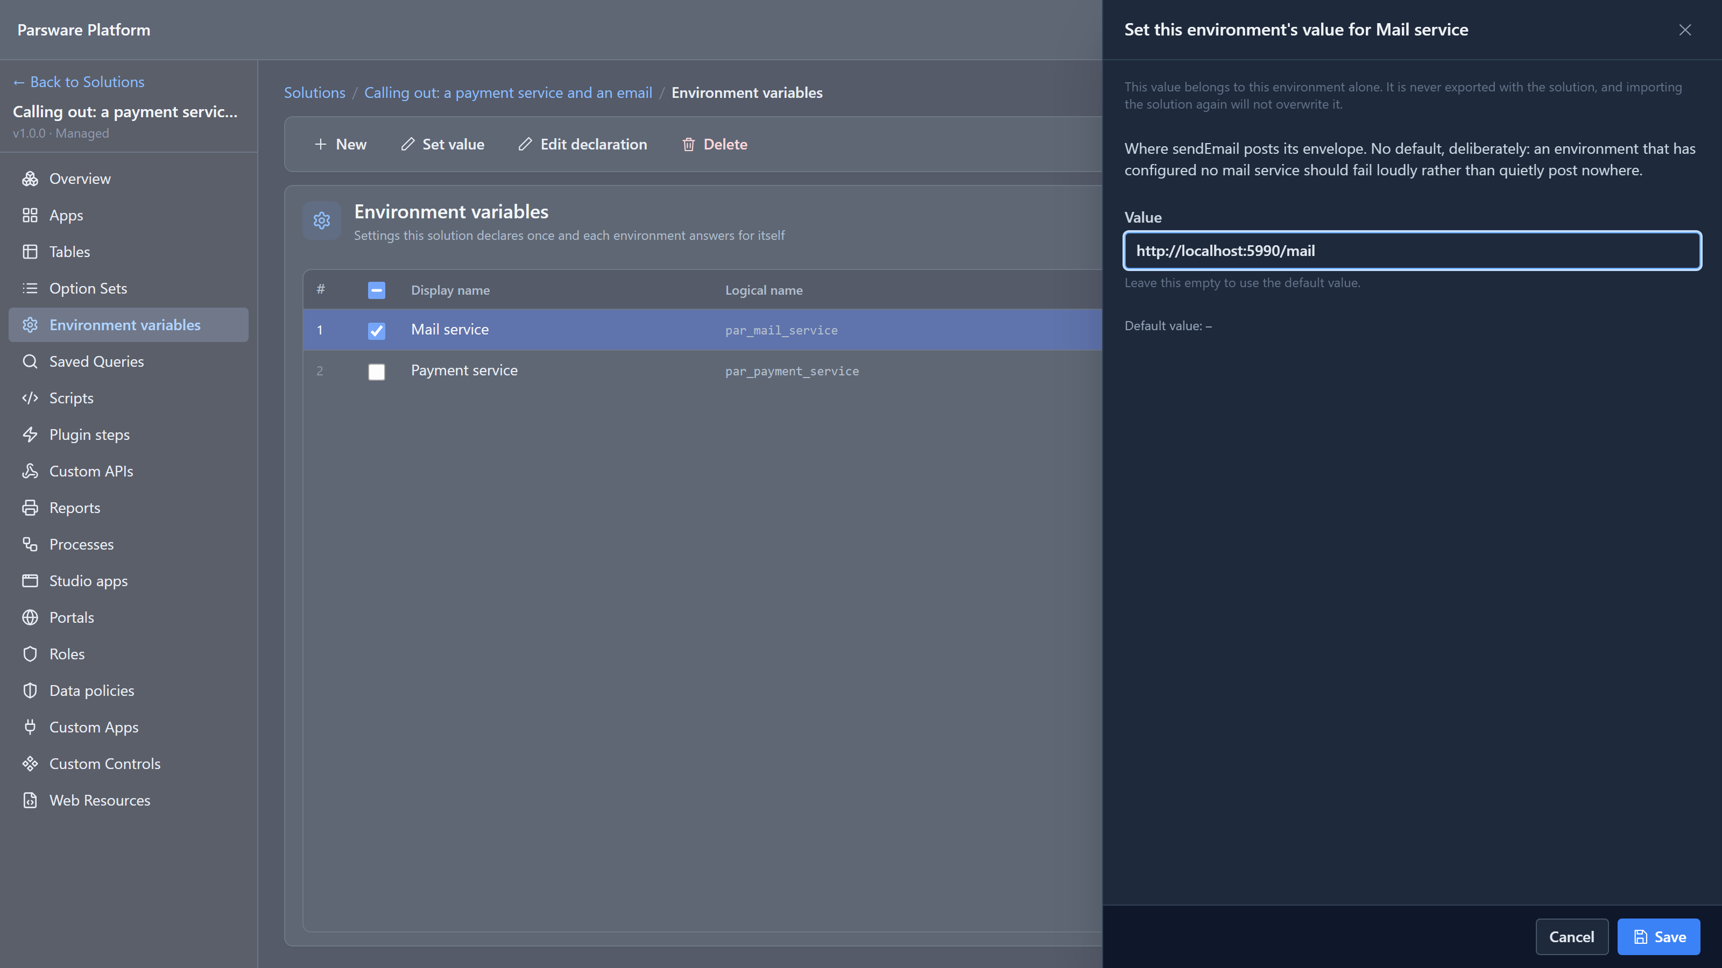Toggle the select-all header checkbox
The image size is (1722, 968).
click(x=376, y=290)
